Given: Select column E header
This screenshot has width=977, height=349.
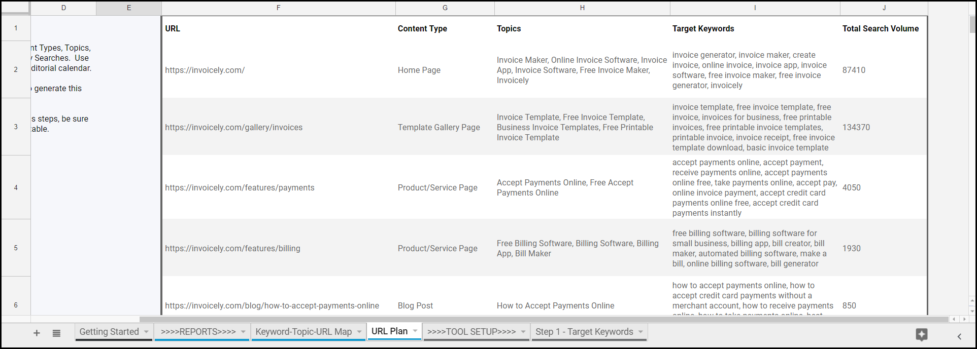Looking at the screenshot, I should point(129,8).
